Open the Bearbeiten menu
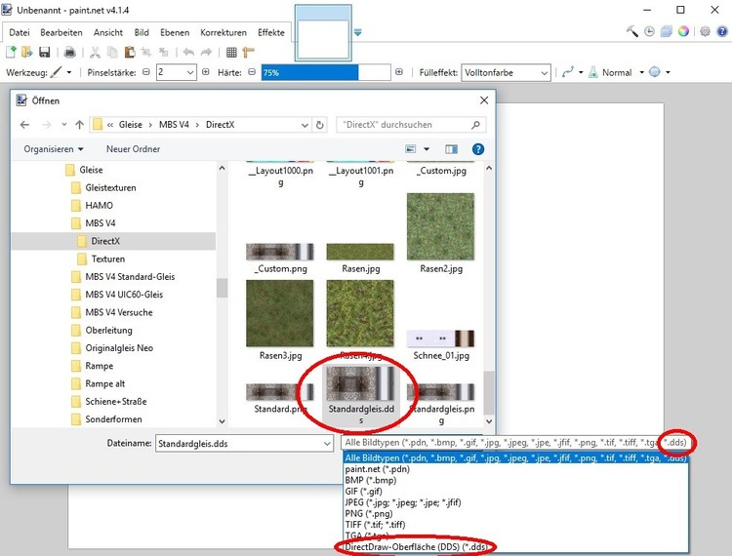The height and width of the screenshot is (556, 732). 61,32
